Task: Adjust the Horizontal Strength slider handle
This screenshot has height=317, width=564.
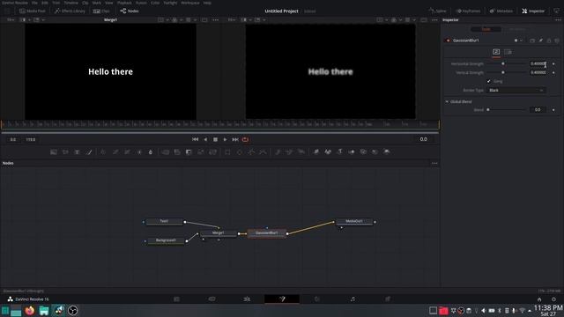Action: coord(503,63)
